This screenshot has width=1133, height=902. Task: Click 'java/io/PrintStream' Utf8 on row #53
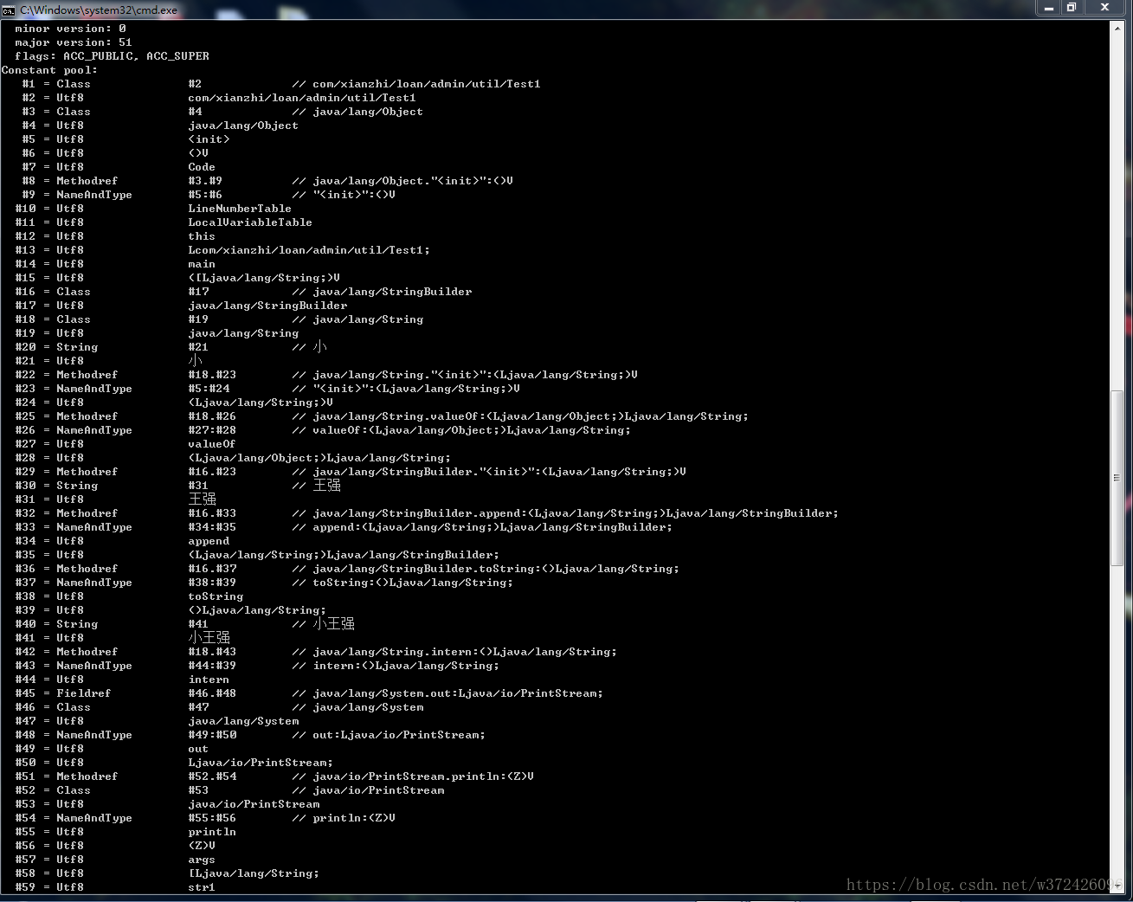(x=254, y=804)
